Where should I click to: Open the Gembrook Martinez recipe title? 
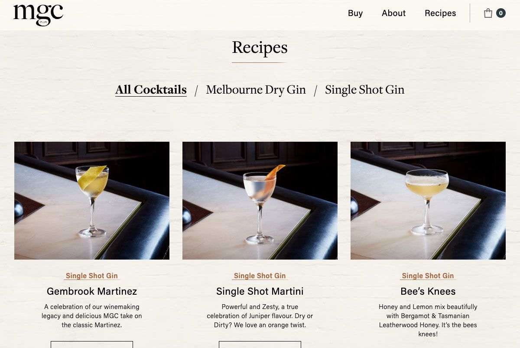[x=92, y=291]
